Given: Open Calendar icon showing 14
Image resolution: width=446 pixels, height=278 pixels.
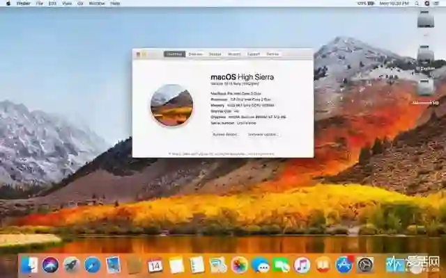Looking at the screenshot, I should (x=155, y=265).
